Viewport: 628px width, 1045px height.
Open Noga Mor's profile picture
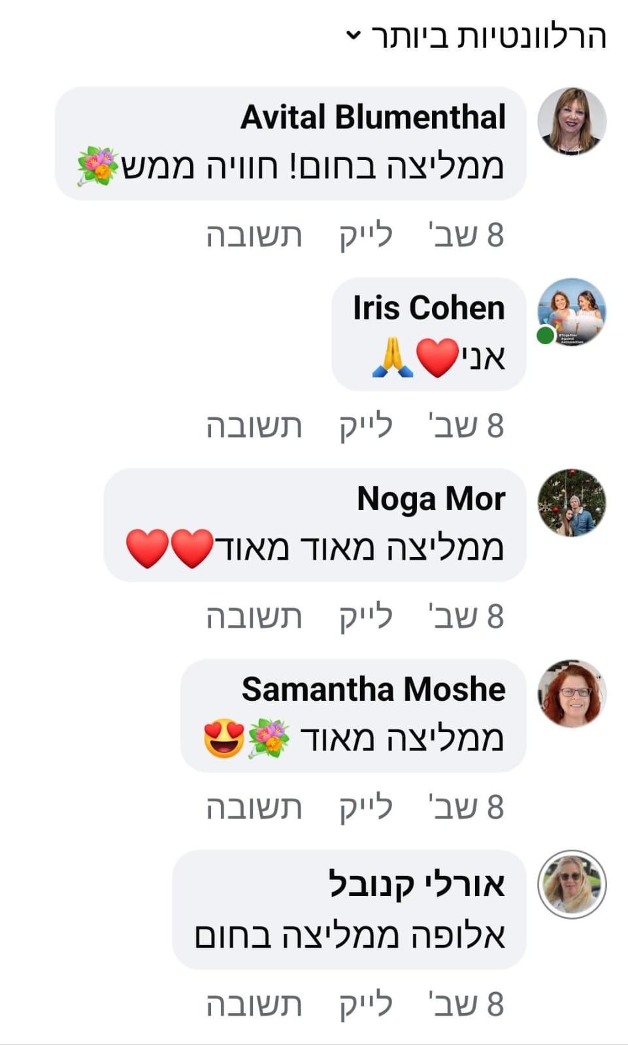coord(572,502)
